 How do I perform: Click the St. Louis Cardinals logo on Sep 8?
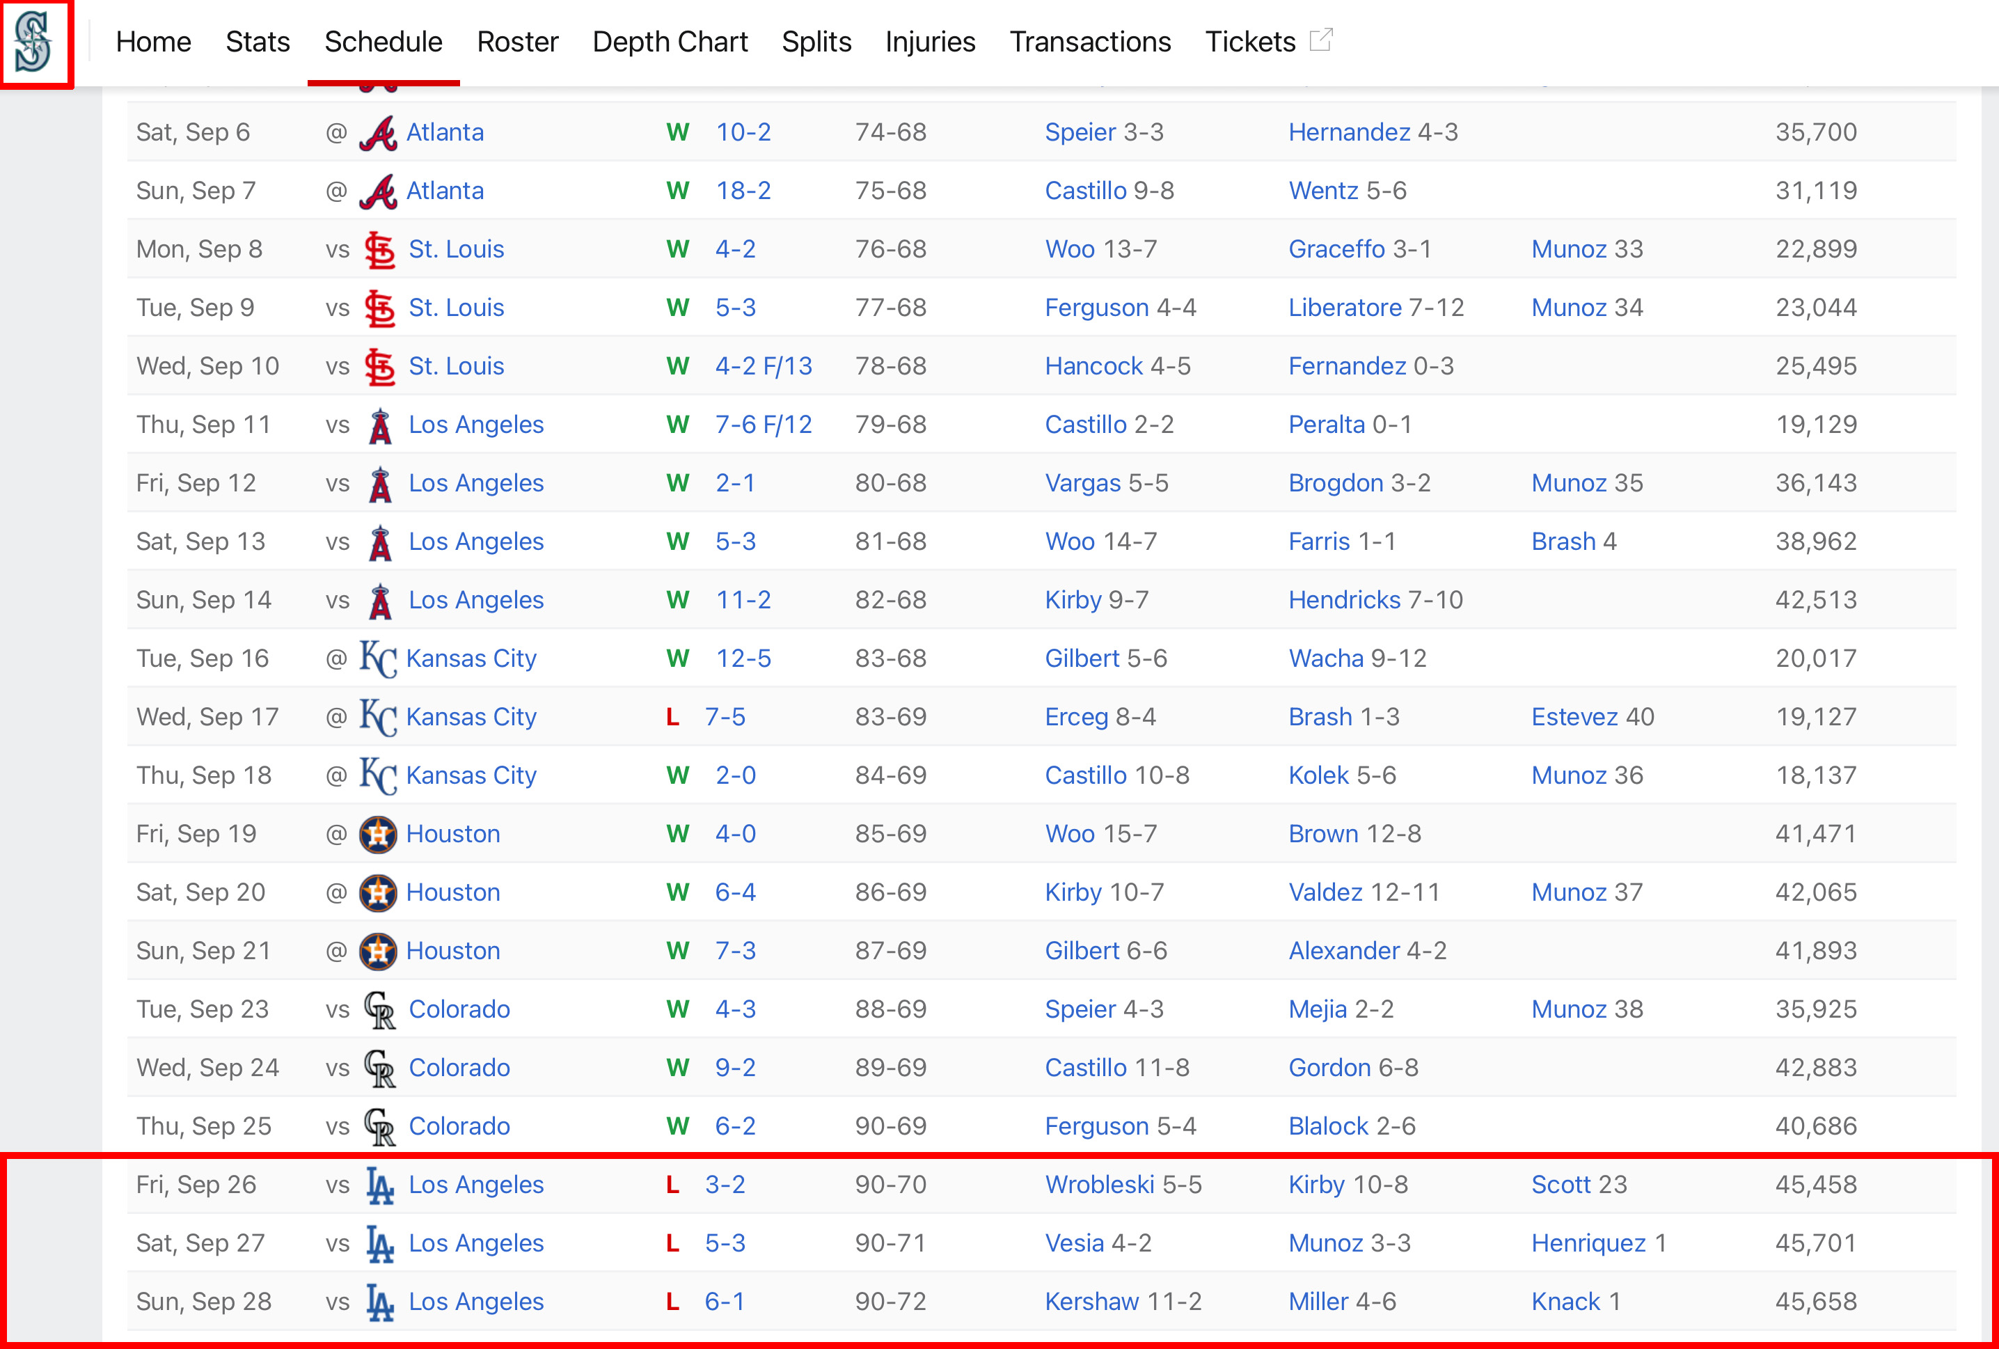pyautogui.click(x=379, y=249)
